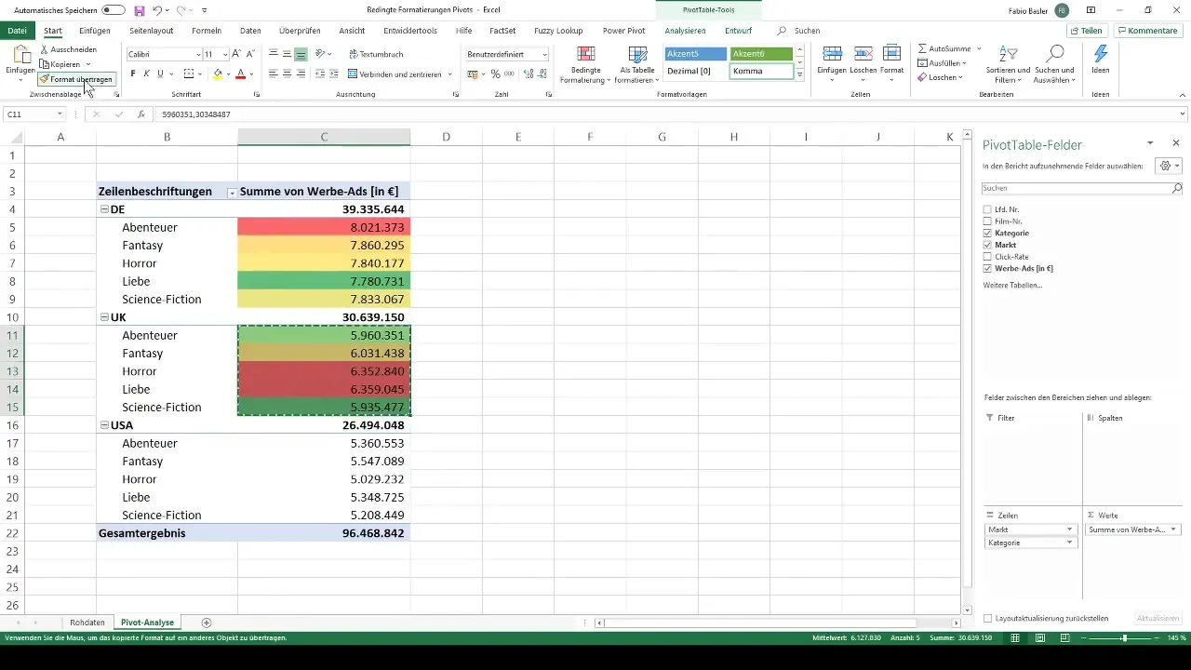This screenshot has height=670, width=1191.
Task: Open the font size dropdown
Action: pyautogui.click(x=225, y=55)
